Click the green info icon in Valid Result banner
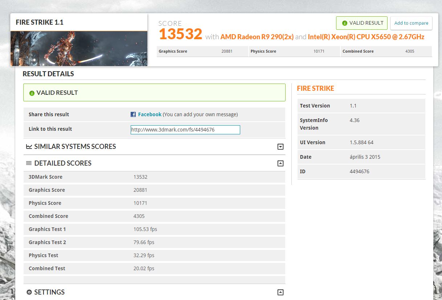Screen dimensions: 442x300 32,93
